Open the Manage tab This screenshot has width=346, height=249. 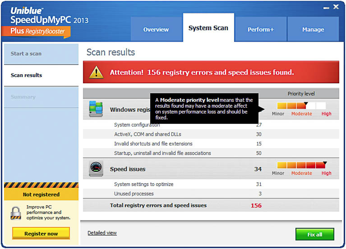[313, 29]
